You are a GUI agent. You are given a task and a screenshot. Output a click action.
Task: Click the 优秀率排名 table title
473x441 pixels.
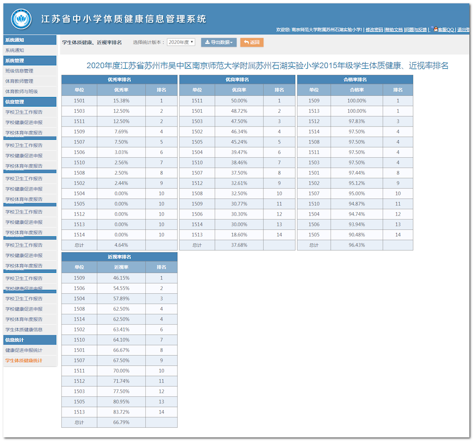[x=120, y=80]
